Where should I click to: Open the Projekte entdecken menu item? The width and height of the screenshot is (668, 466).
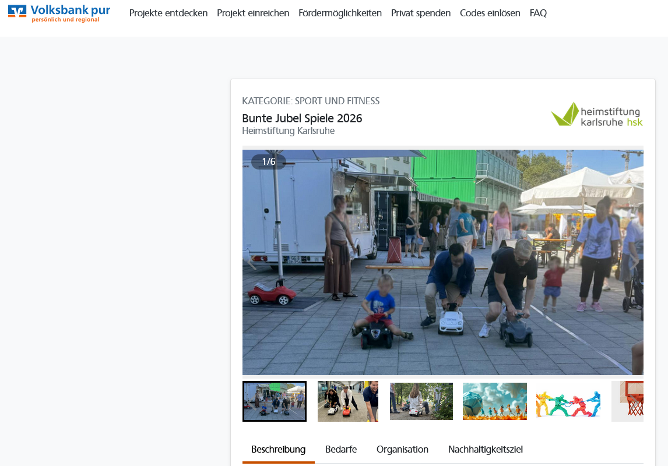click(168, 13)
